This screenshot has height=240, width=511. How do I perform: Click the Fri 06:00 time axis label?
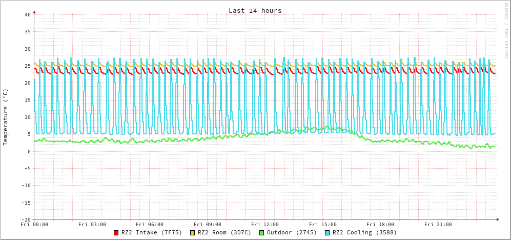[x=150, y=225]
